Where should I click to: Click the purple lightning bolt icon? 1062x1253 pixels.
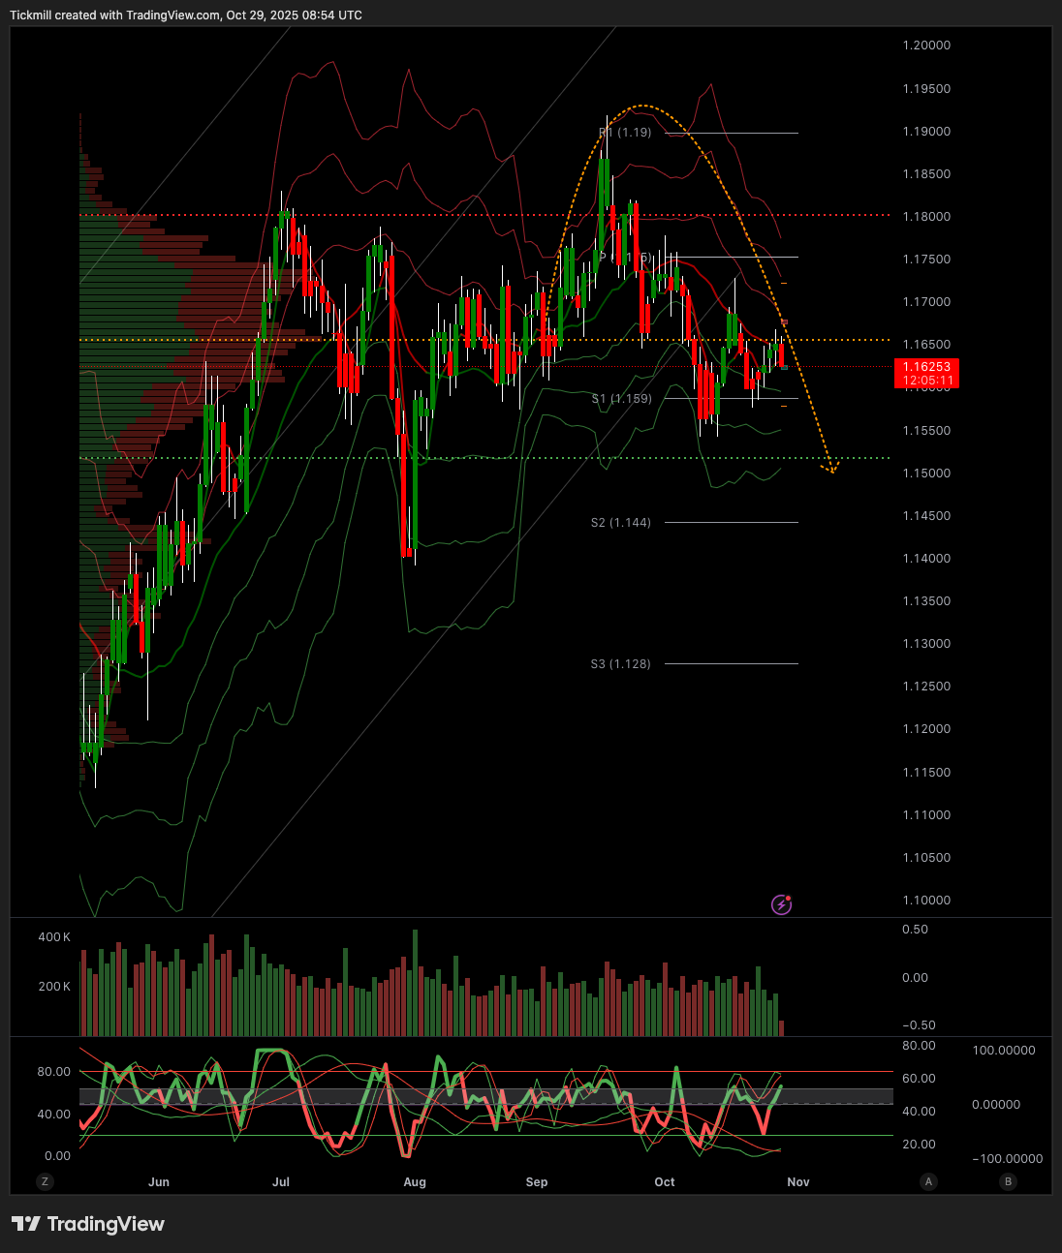coord(781,904)
